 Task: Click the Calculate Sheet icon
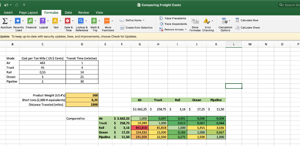(237, 28)
